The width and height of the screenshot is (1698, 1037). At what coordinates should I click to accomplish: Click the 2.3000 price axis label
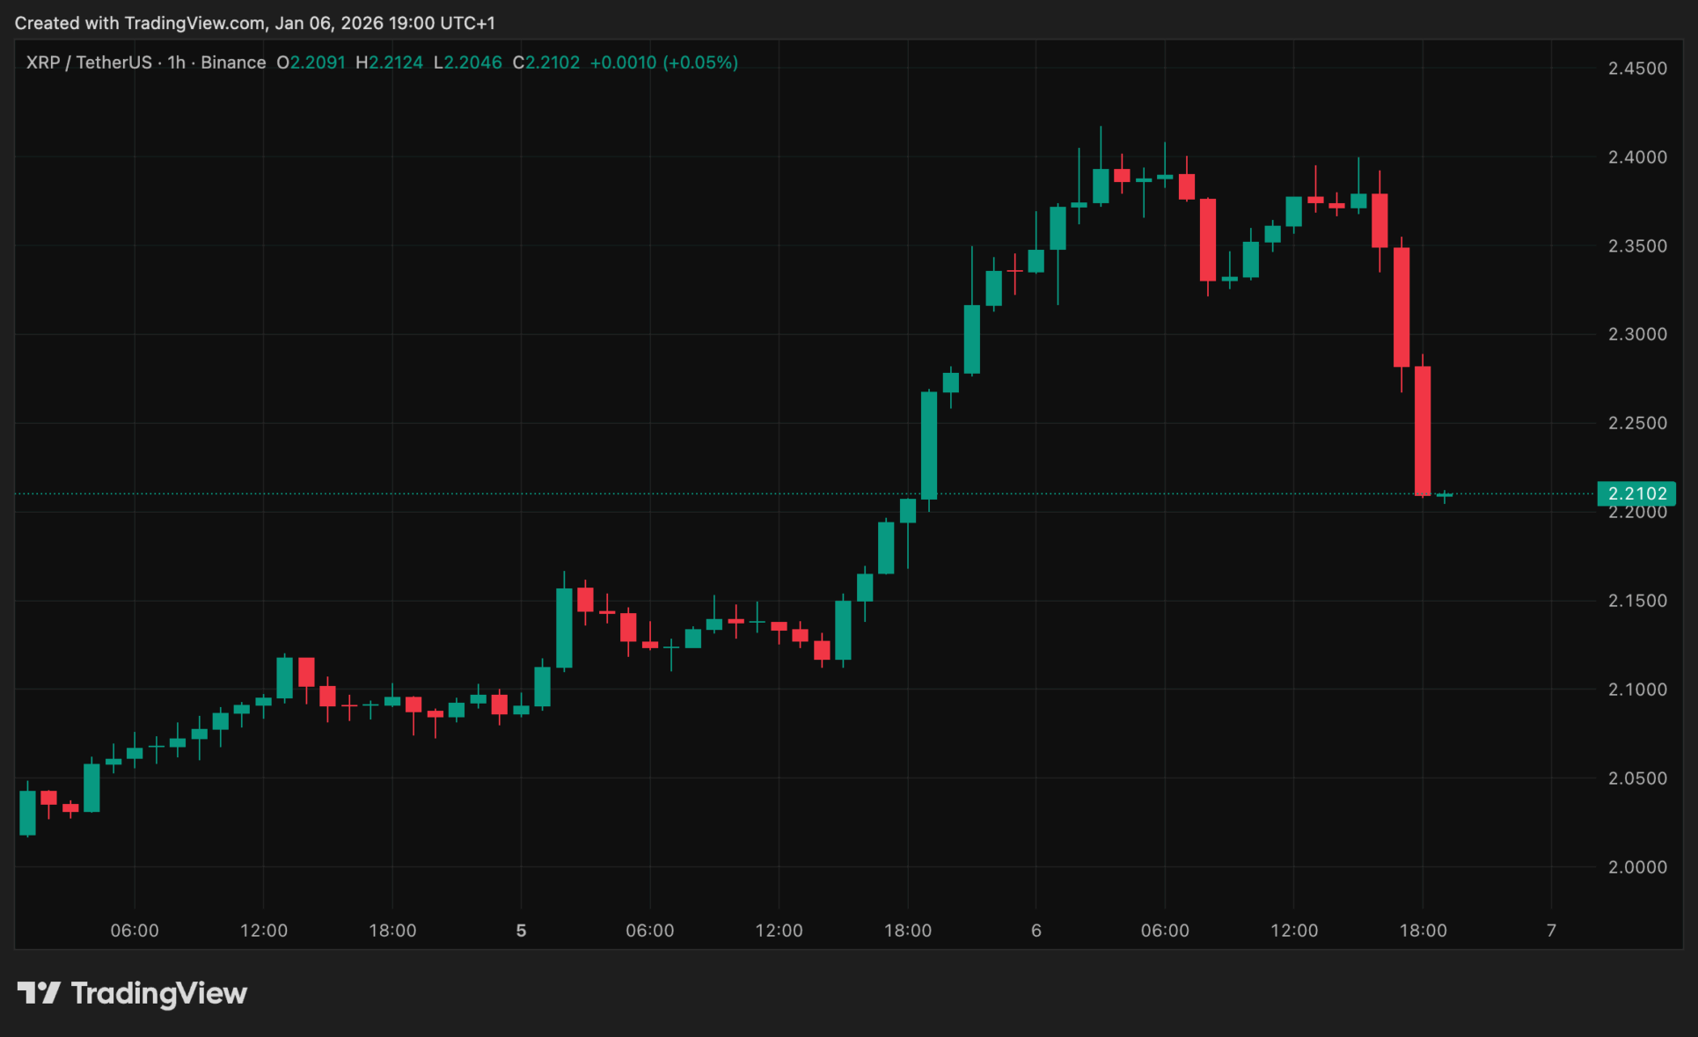coord(1637,334)
